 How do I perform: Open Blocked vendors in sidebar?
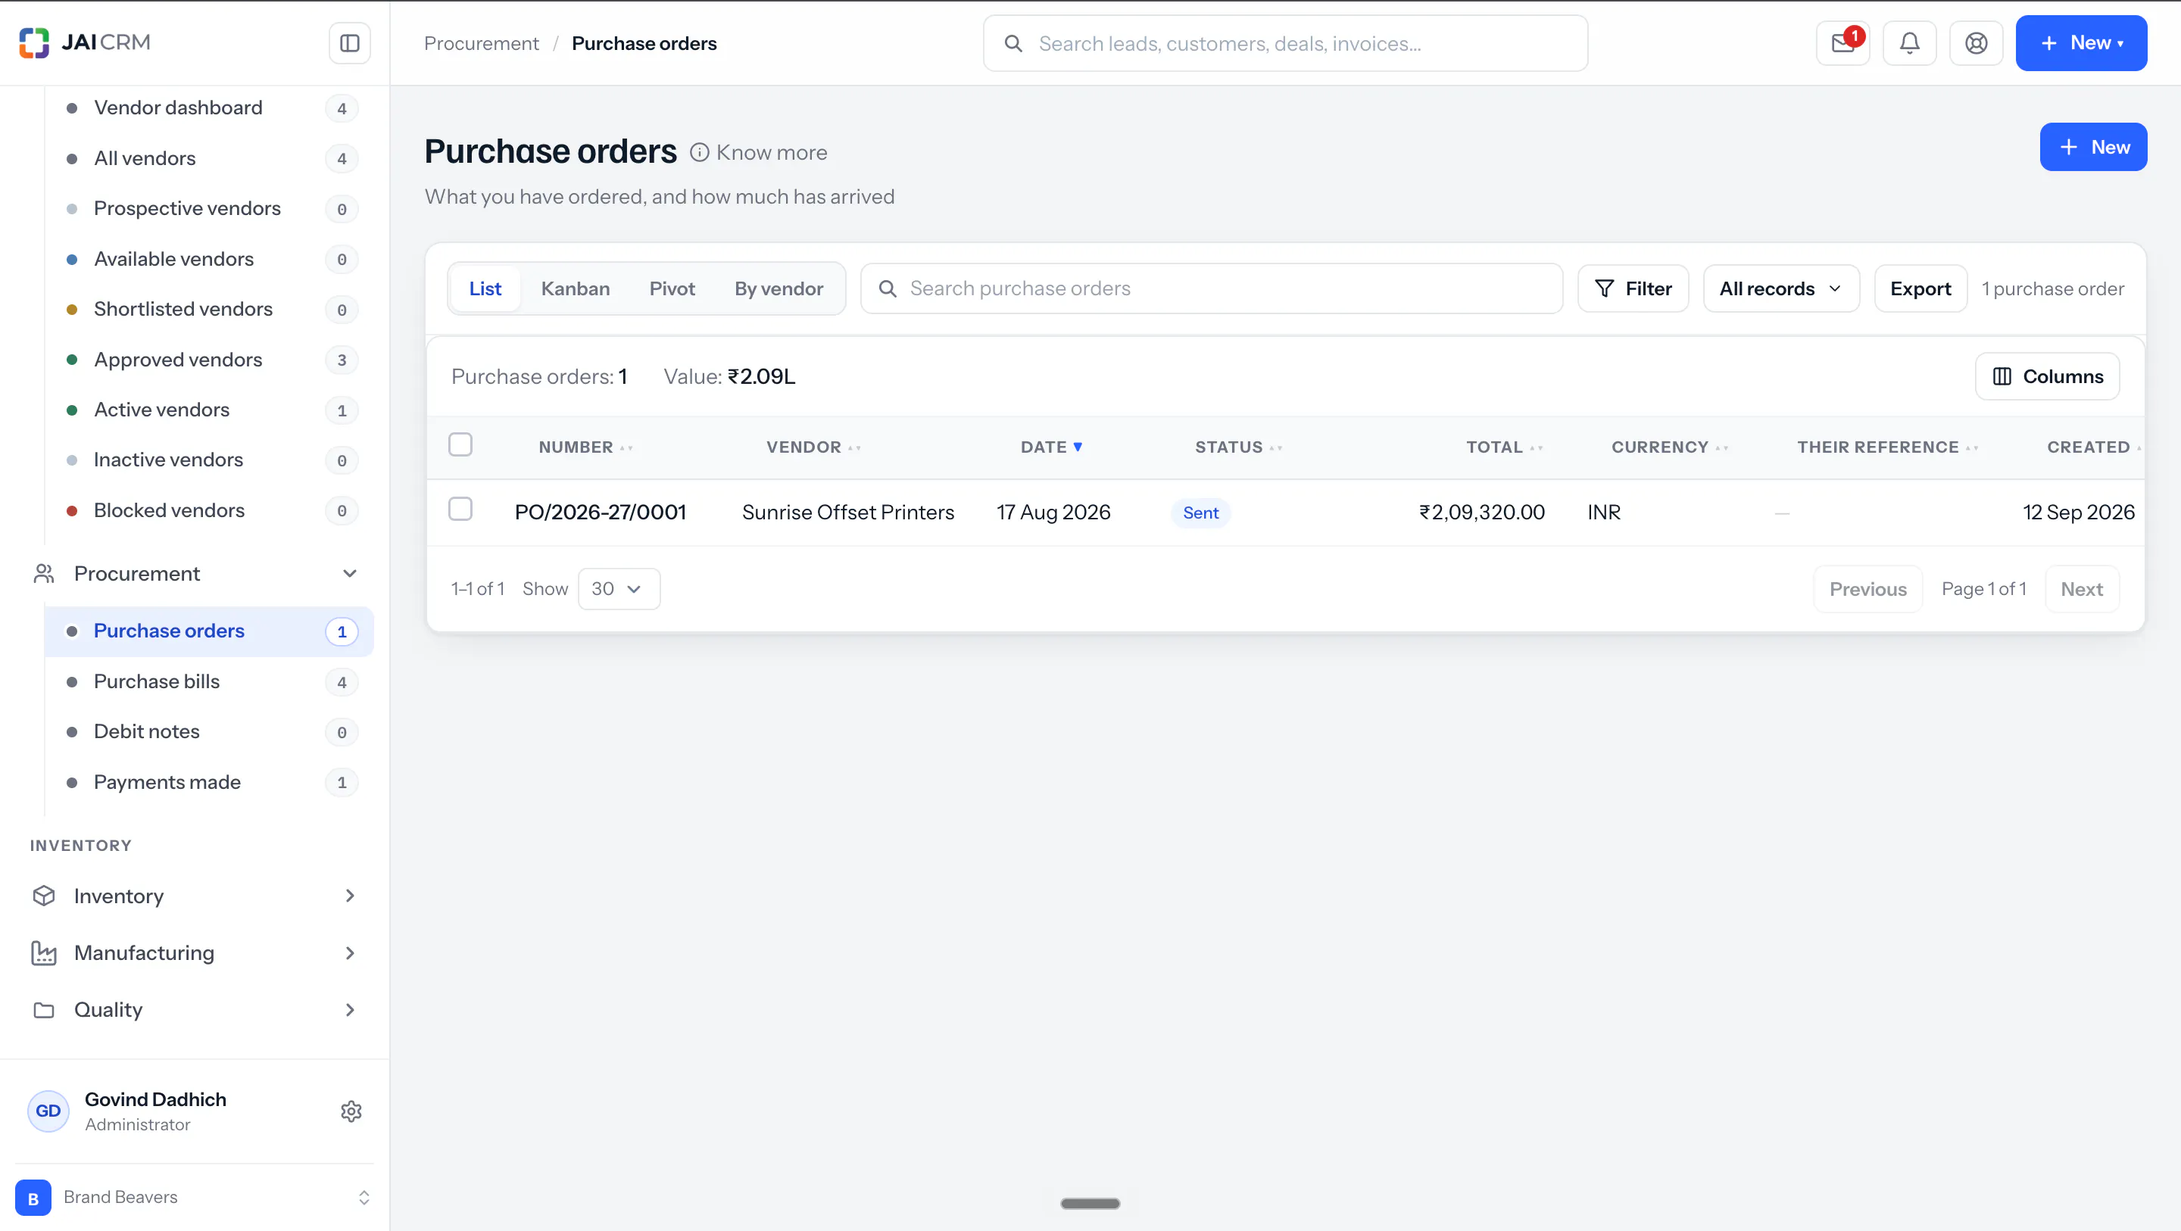click(x=209, y=510)
